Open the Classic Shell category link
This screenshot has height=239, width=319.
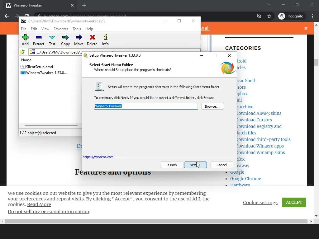pyautogui.click(x=246, y=81)
